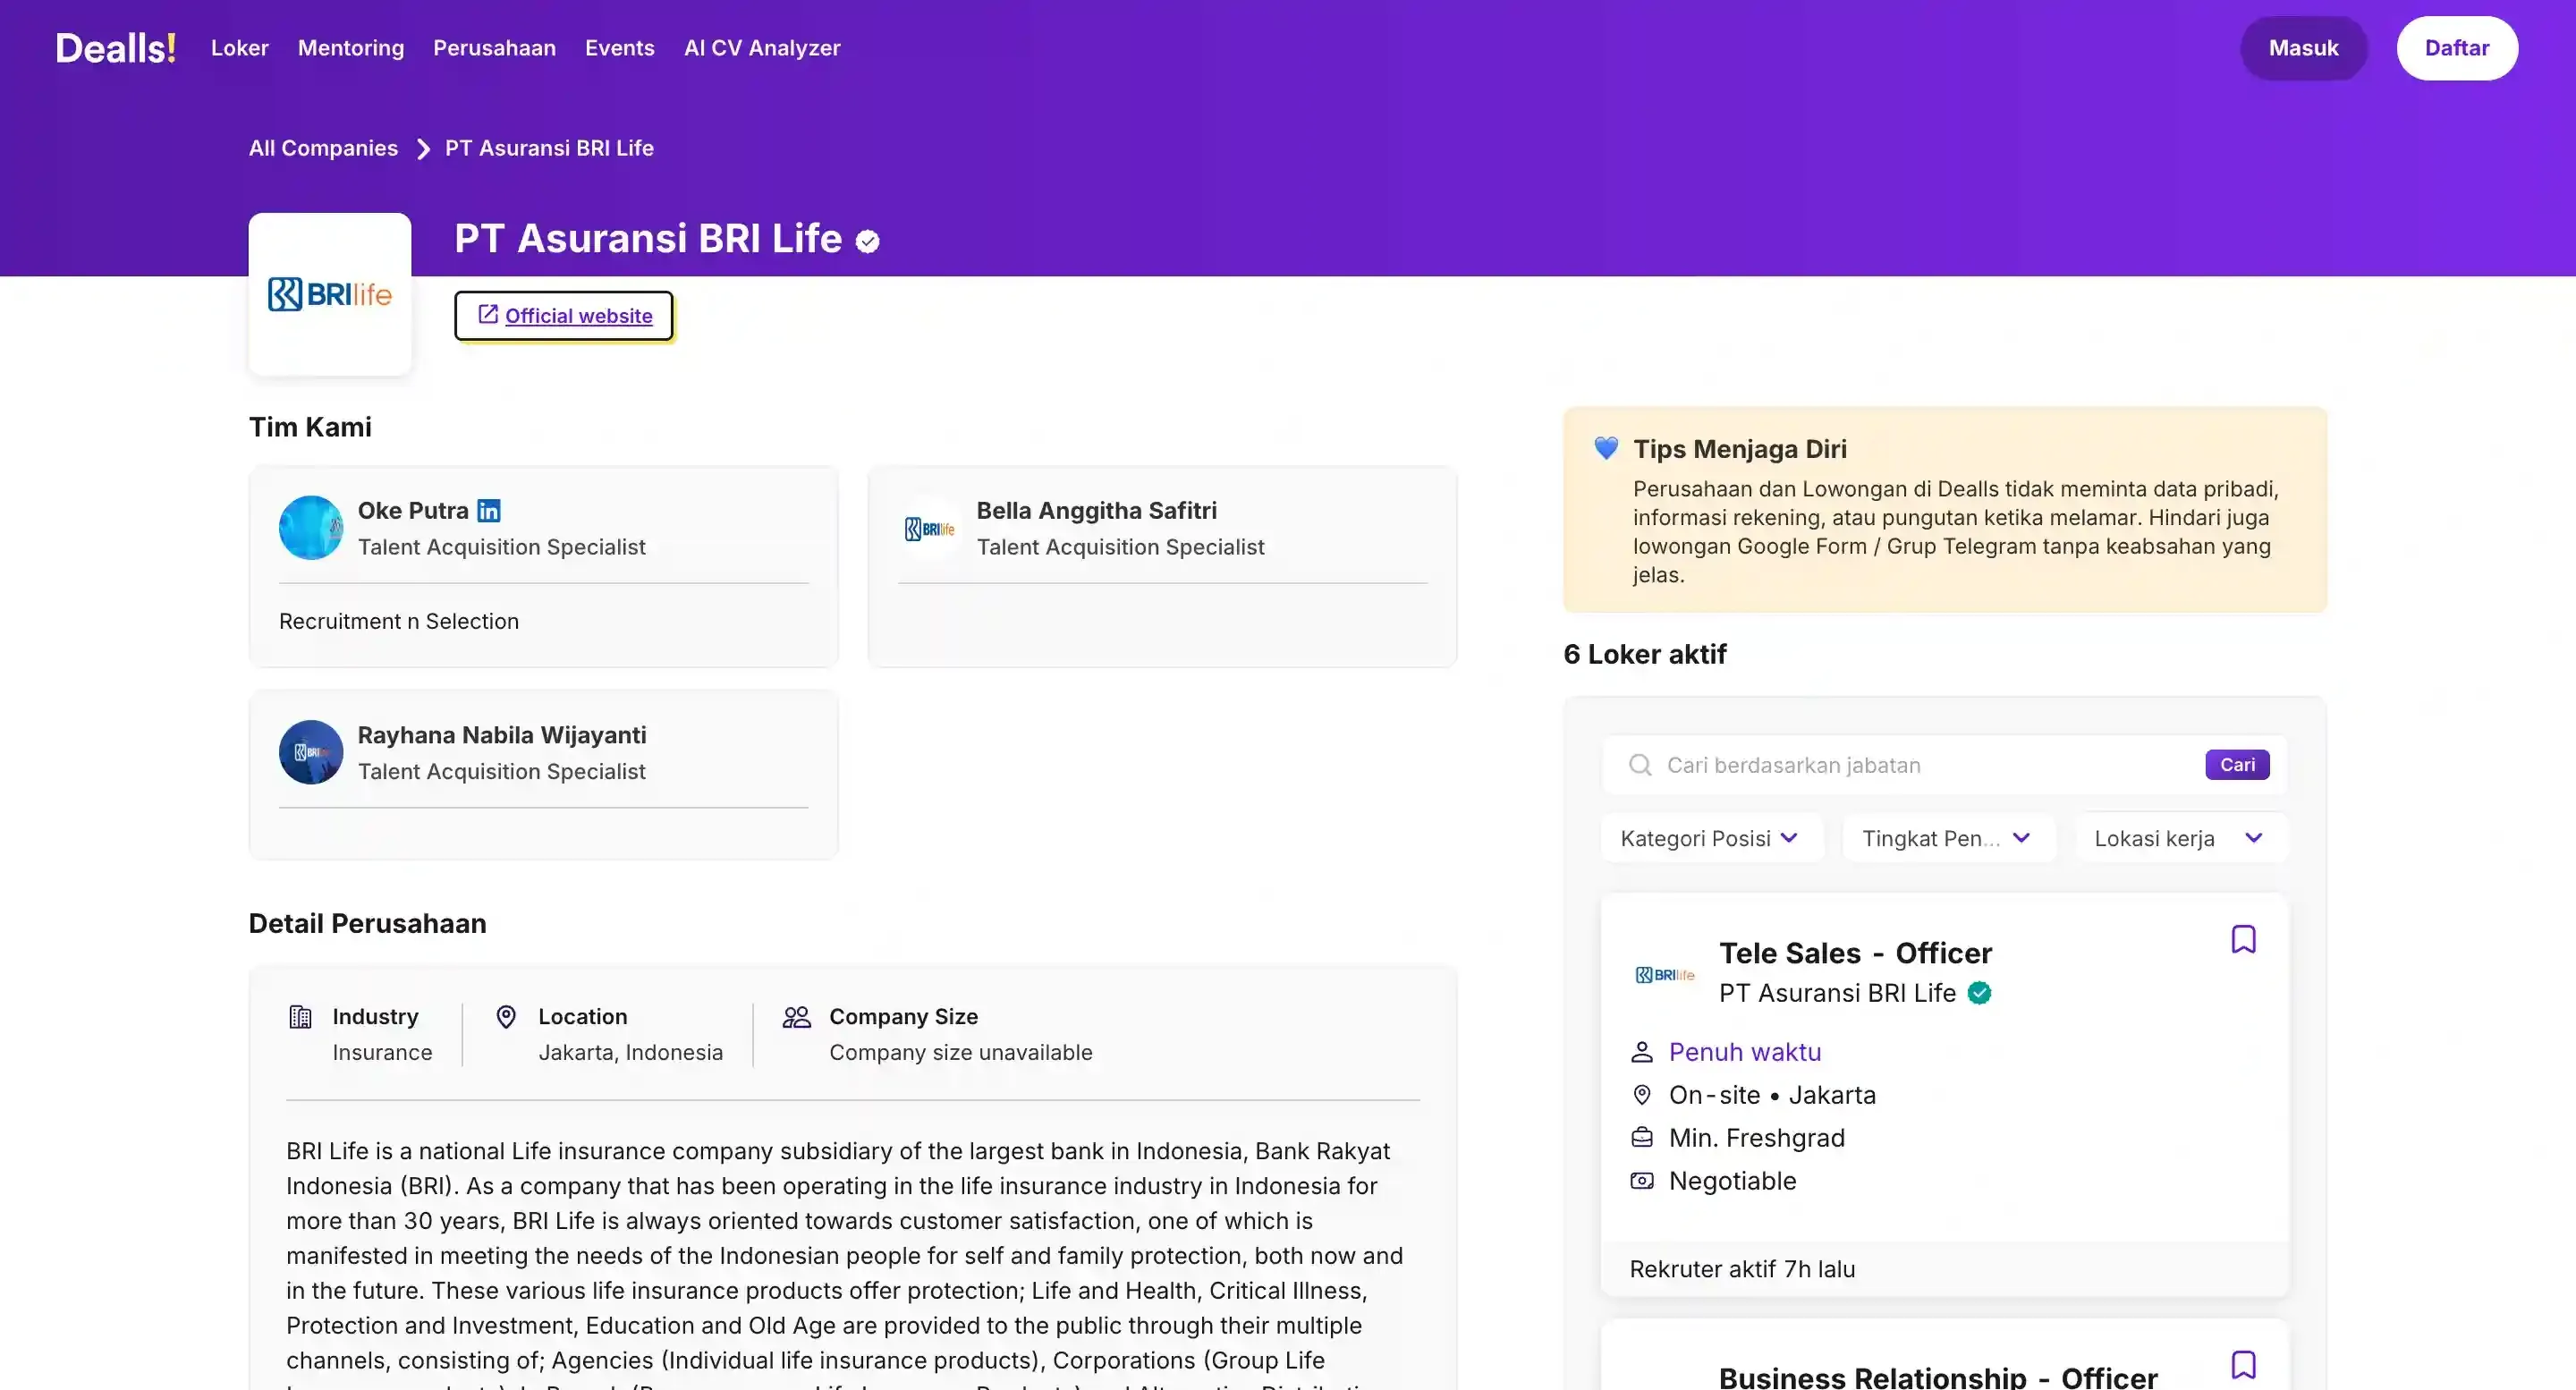Click the salary icon beside Negotiable
The height and width of the screenshot is (1390, 2576).
(x=1642, y=1181)
